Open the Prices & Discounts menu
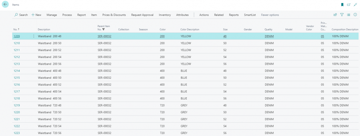The height and width of the screenshot is (136, 360). pyautogui.click(x=114, y=15)
